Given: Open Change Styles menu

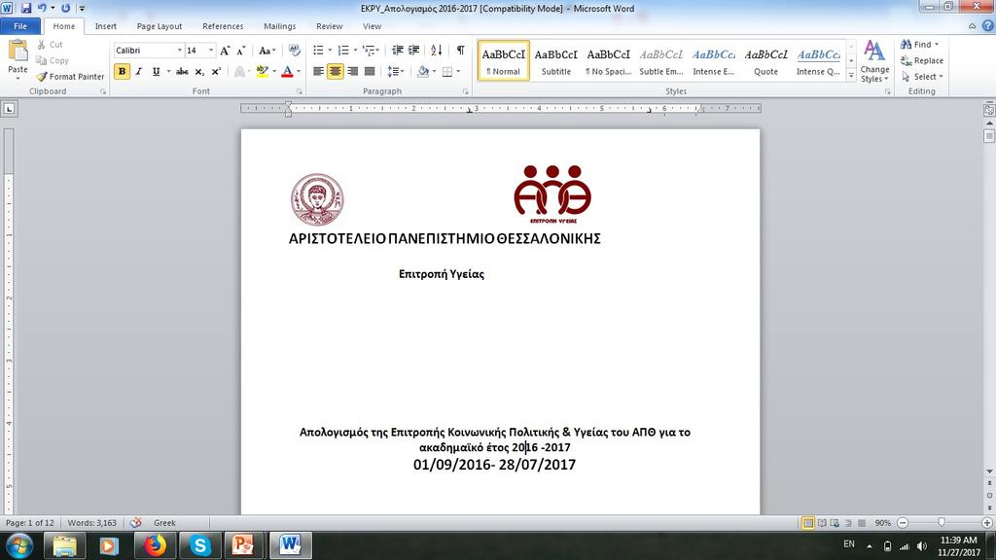Looking at the screenshot, I should (x=874, y=61).
